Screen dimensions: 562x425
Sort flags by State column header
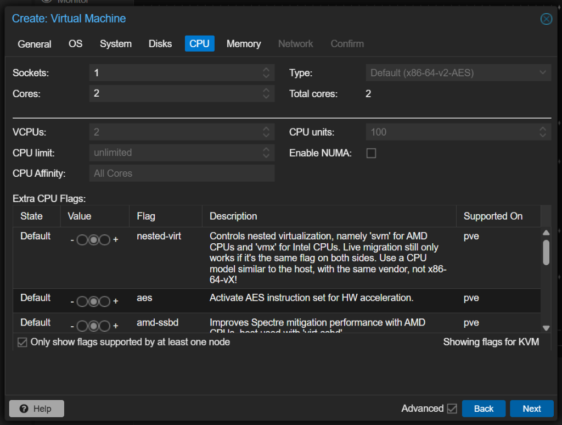37,216
